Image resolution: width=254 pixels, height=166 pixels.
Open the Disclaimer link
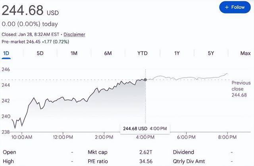[x=74, y=34]
